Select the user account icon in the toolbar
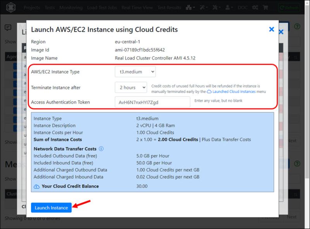The width and height of the screenshot is (310, 229). point(228,7)
